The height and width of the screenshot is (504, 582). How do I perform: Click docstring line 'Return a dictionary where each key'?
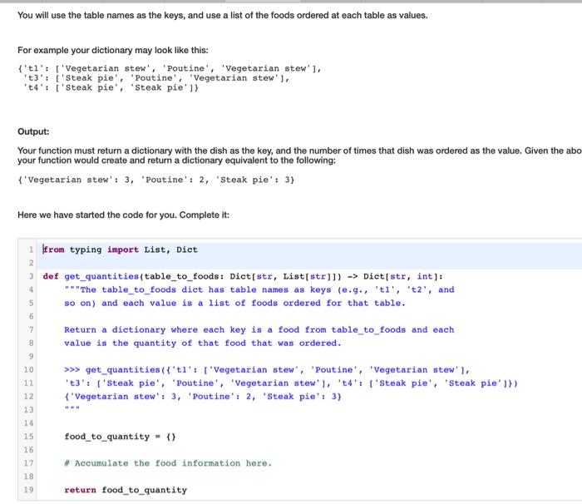259,330
